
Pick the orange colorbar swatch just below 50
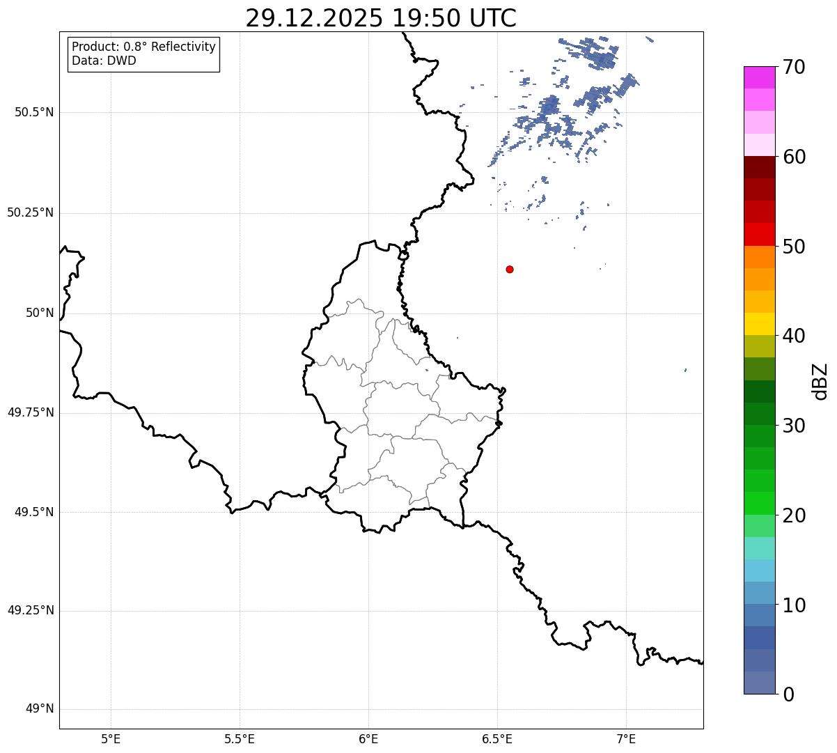(759, 257)
